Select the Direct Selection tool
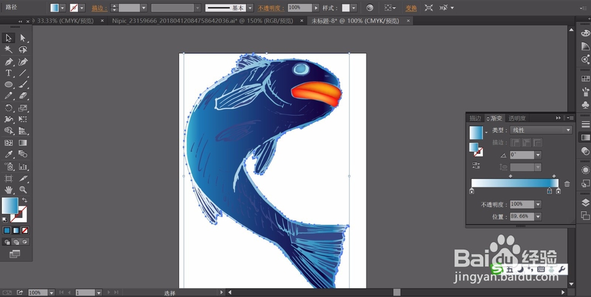This screenshot has width=591, height=297. 23,38
